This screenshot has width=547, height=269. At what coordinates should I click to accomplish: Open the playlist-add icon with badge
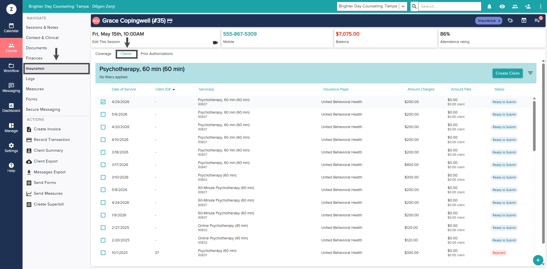537,20
